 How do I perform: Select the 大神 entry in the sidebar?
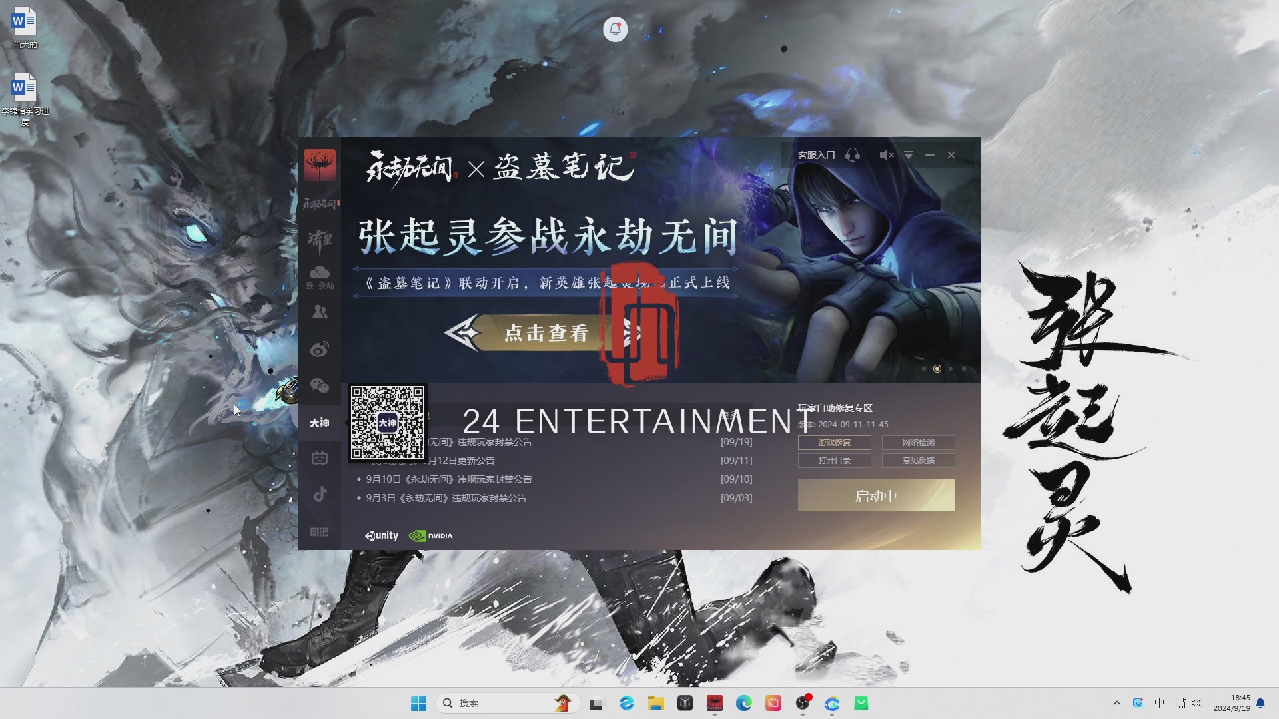(x=320, y=423)
